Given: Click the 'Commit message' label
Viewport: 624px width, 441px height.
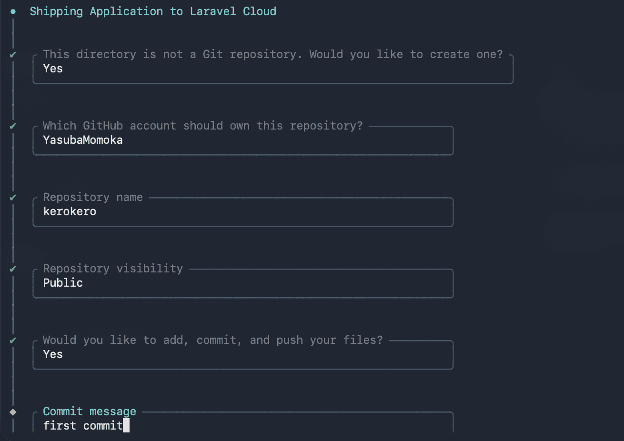Looking at the screenshot, I should pyautogui.click(x=90, y=411).
